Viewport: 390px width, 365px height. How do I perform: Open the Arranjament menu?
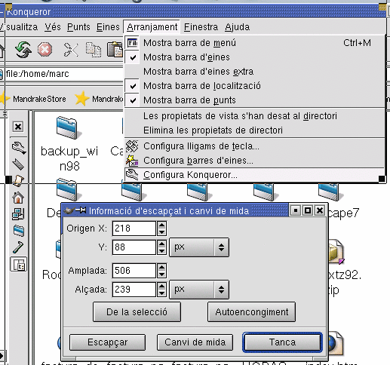[x=152, y=27]
